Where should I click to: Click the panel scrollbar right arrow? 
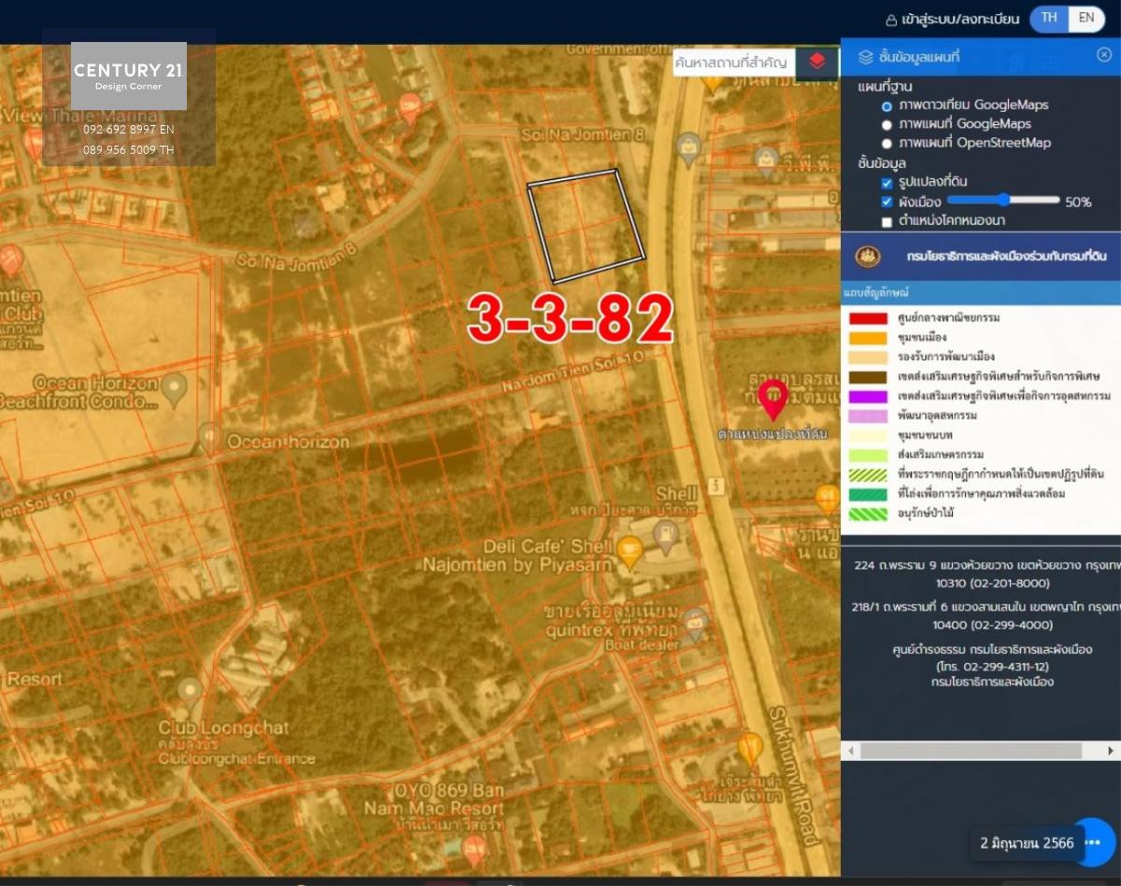(1111, 751)
